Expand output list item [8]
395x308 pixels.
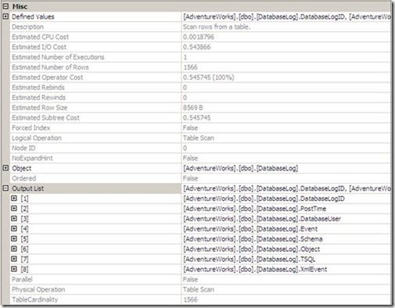(x=14, y=269)
